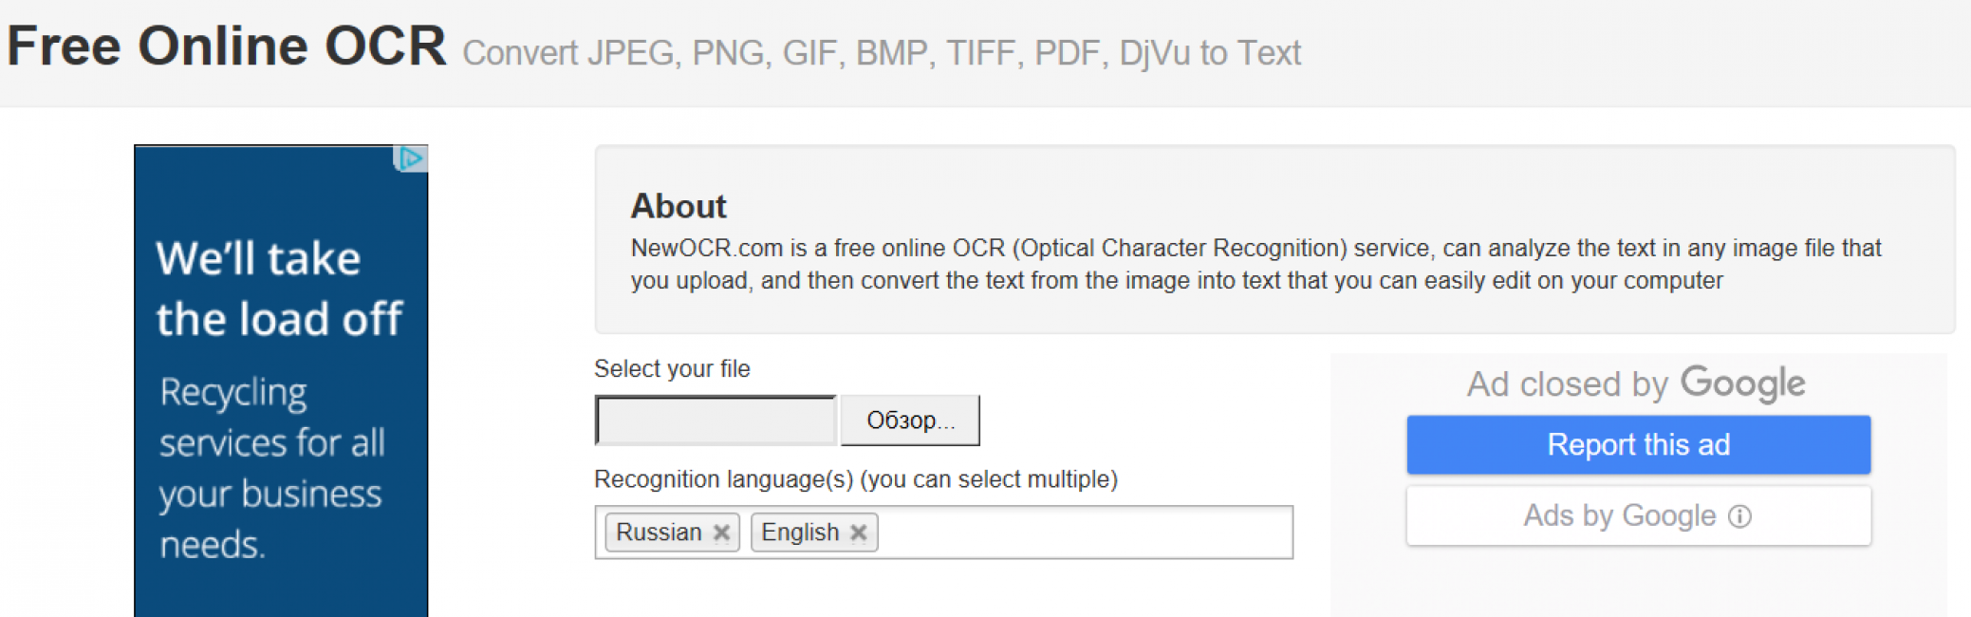Viewport: 1971px width, 617px height.
Task: Click the Select your file label
Action: (672, 368)
